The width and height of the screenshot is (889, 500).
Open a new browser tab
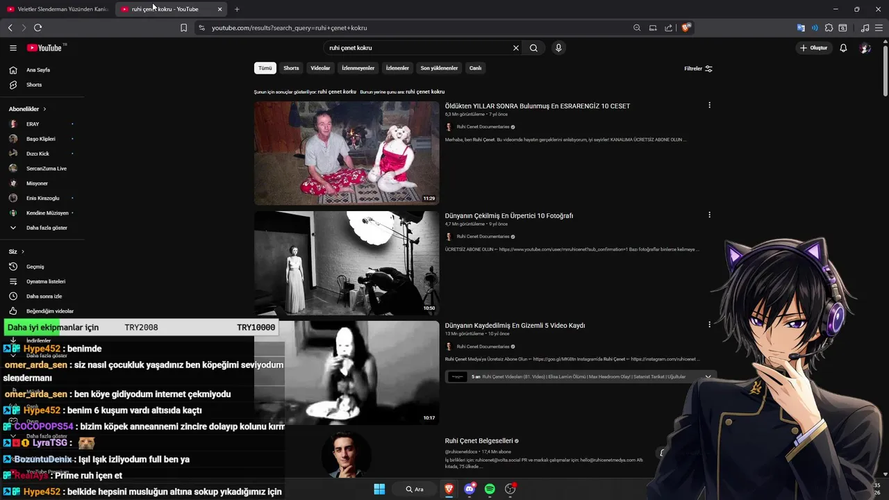point(237,9)
